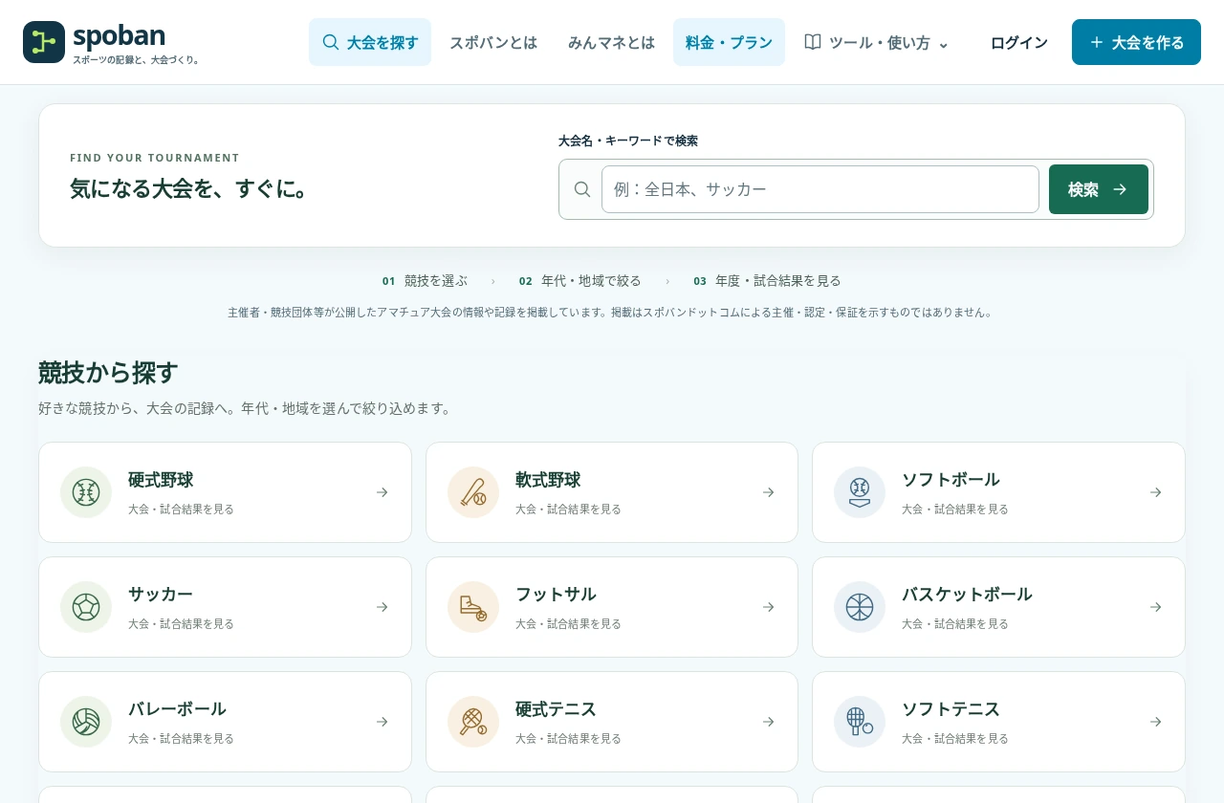Click the arrow on the ソフトボール card
Image resolution: width=1224 pixels, height=803 pixels.
(x=1155, y=492)
